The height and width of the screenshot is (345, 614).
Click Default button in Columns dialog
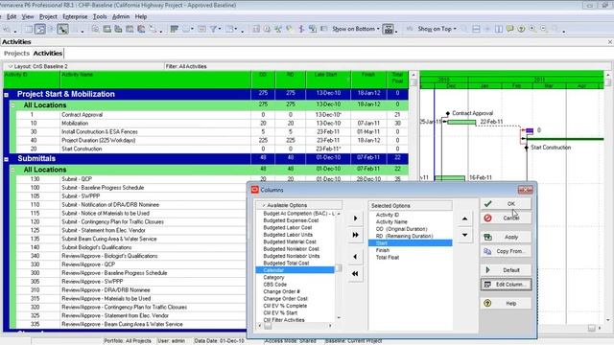point(506,270)
